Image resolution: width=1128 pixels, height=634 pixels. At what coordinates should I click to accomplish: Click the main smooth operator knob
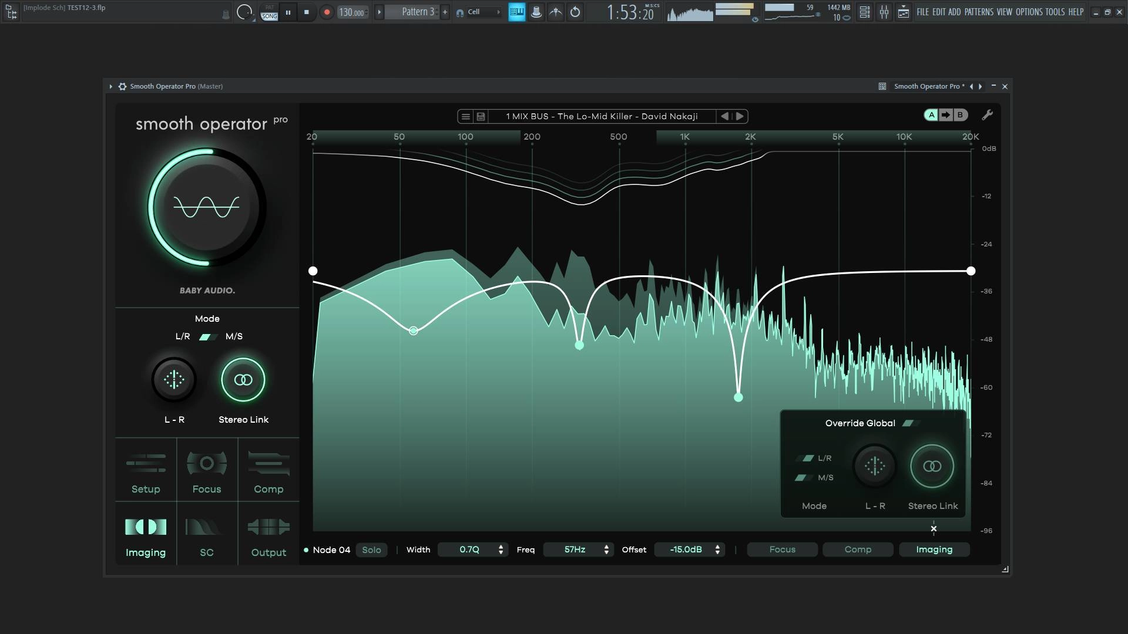(x=207, y=207)
